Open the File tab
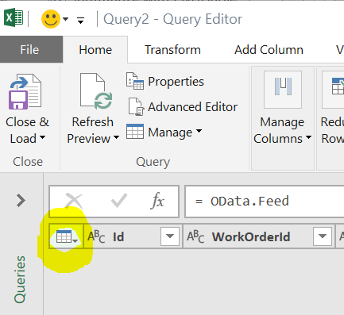This screenshot has width=344, height=315. tap(29, 50)
